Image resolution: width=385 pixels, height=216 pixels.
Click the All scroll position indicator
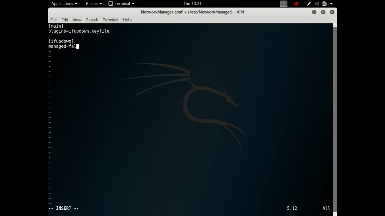[326, 208]
